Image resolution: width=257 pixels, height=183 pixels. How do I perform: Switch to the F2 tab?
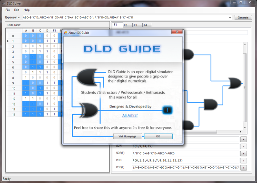(127, 25)
